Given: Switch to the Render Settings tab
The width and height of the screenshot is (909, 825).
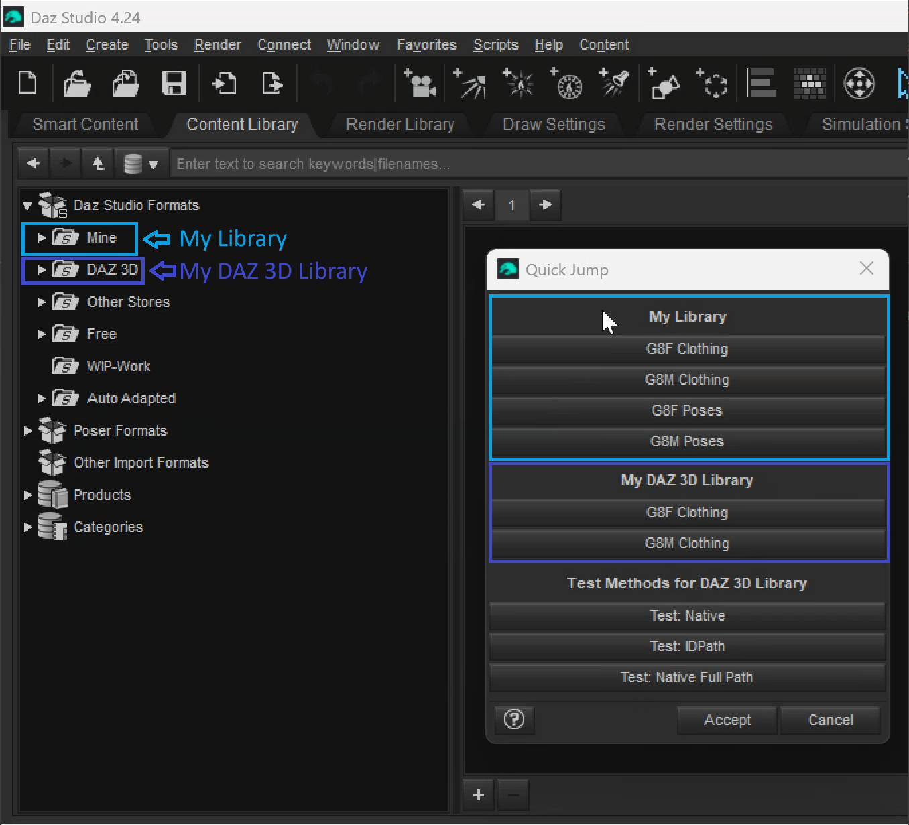Looking at the screenshot, I should pyautogui.click(x=713, y=125).
